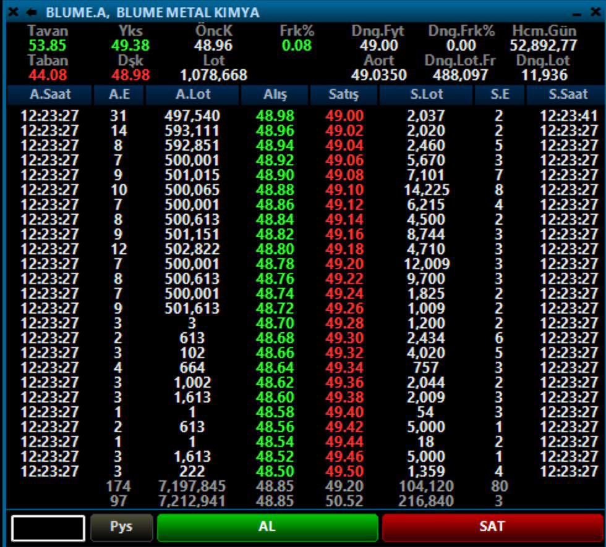Click Frk% value 0.08

[x=296, y=46]
